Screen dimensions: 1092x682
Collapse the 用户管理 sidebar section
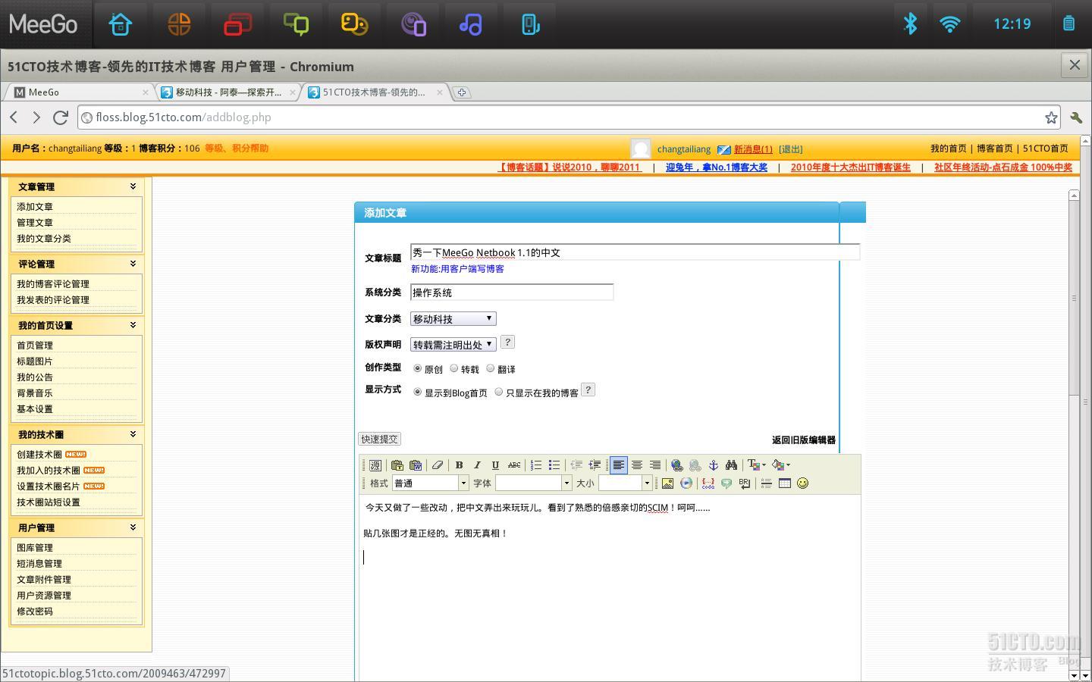click(133, 527)
